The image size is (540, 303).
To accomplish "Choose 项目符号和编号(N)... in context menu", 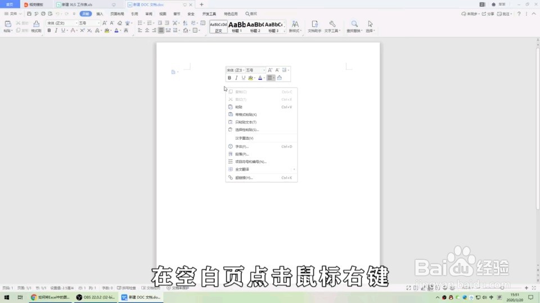I will pos(262,162).
